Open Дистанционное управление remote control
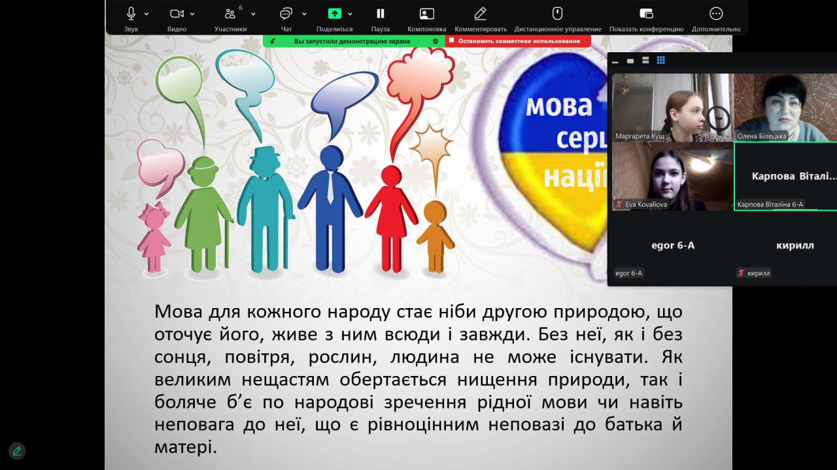The image size is (837, 470). 557,14
